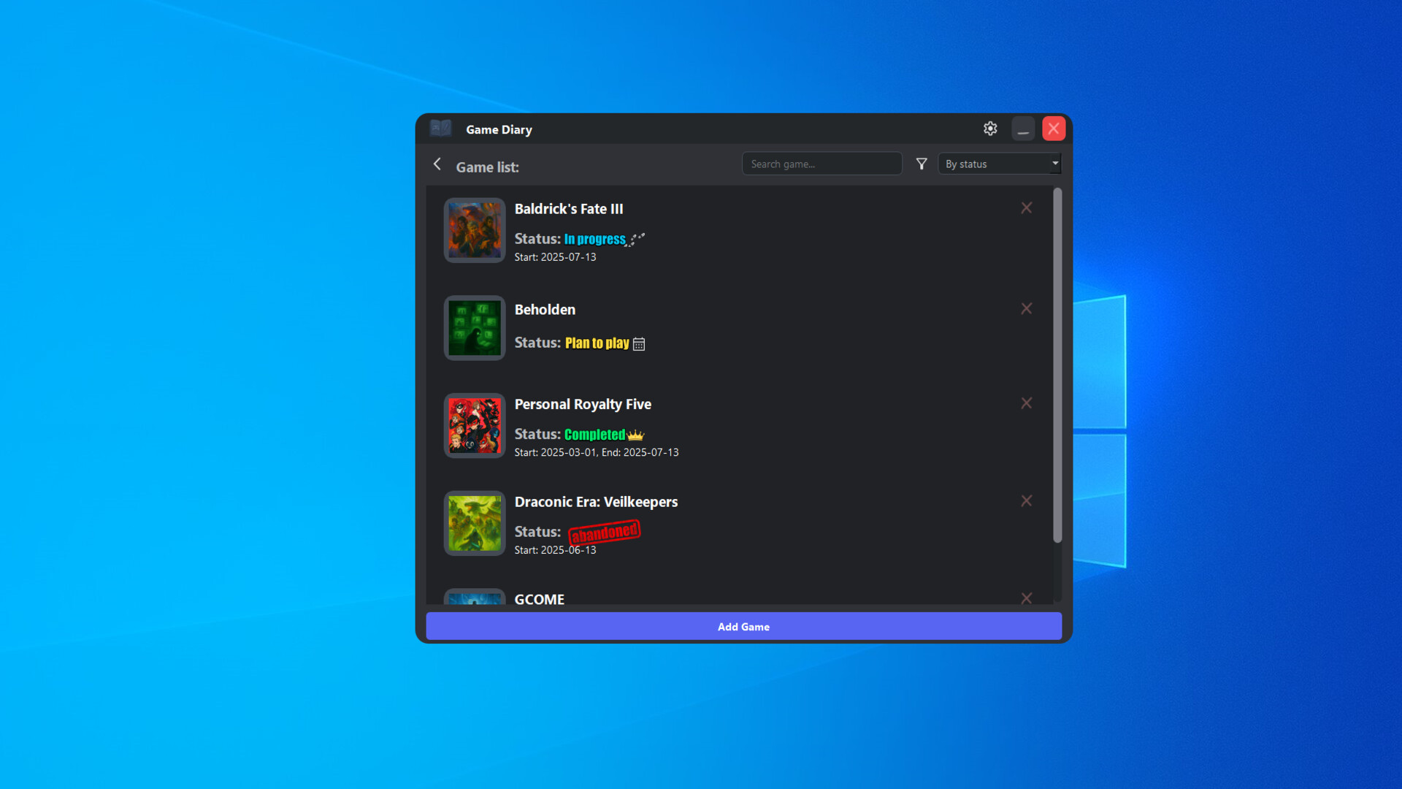Click the Game Diary book icon in titlebar
1402x789 pixels.
pyautogui.click(x=440, y=128)
